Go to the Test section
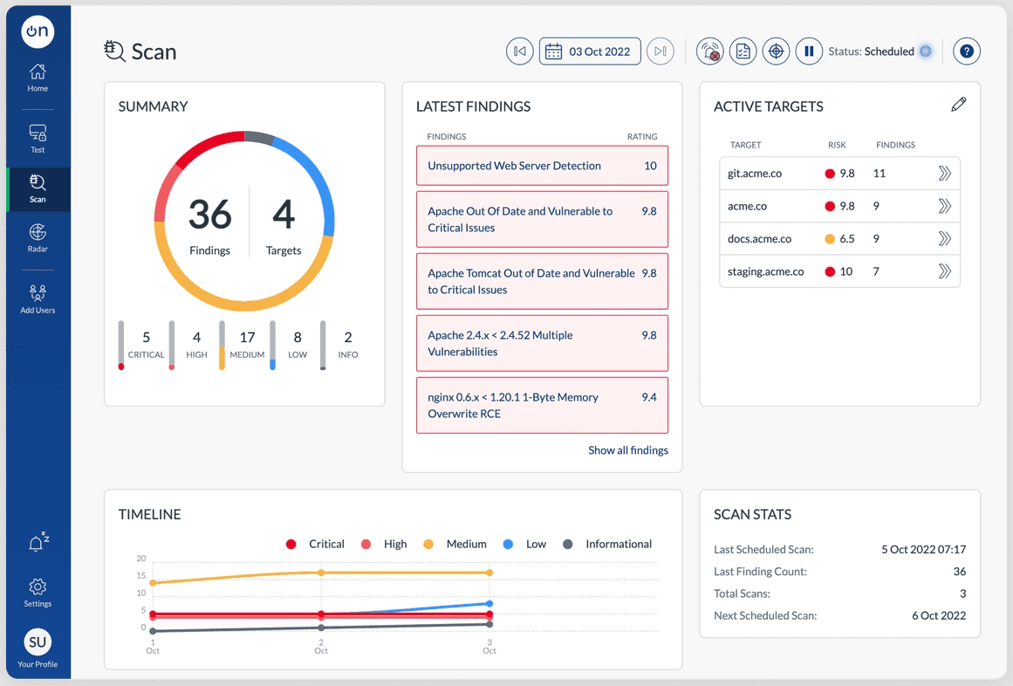This screenshot has width=1013, height=686. point(38,139)
